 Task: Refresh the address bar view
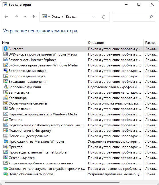pyautogui.click(x=104, y=17)
